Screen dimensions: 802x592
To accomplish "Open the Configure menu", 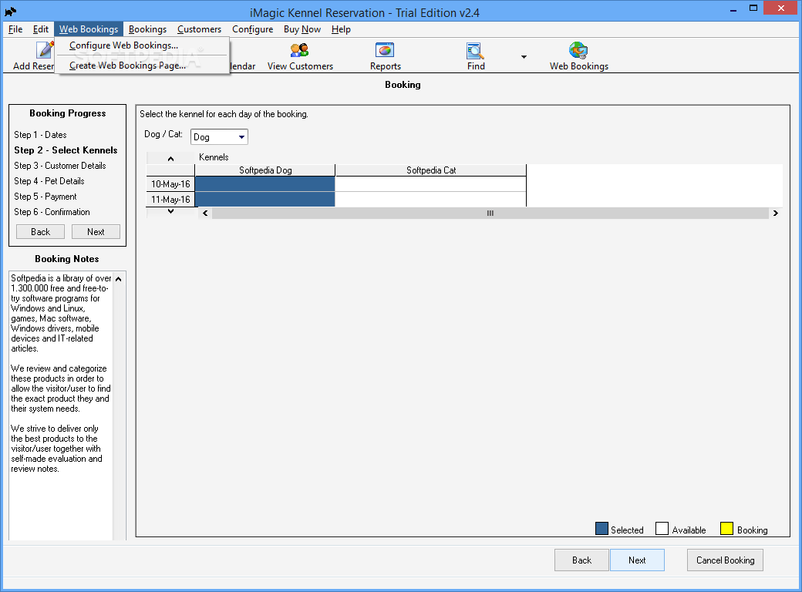I will [x=253, y=29].
